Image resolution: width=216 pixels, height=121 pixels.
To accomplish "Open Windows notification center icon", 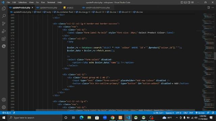I will coord(211,118).
